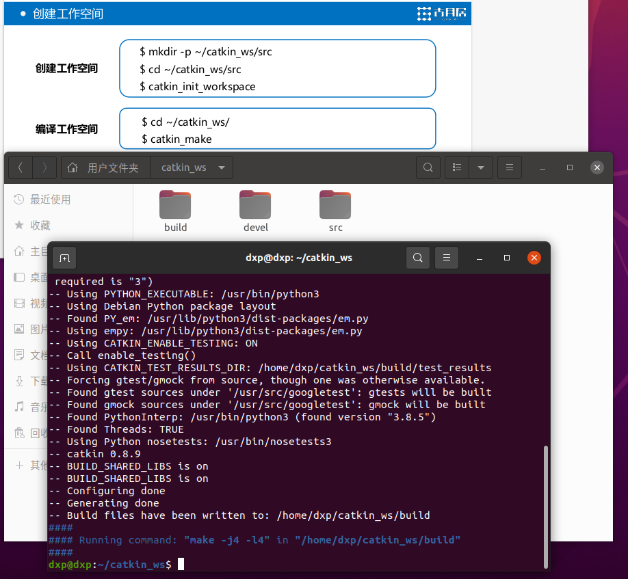Toggle list view in file manager
The height and width of the screenshot is (579, 628).
tap(457, 167)
